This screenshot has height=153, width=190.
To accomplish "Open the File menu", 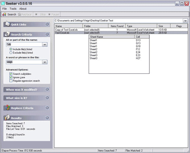I will tap(4, 9).
